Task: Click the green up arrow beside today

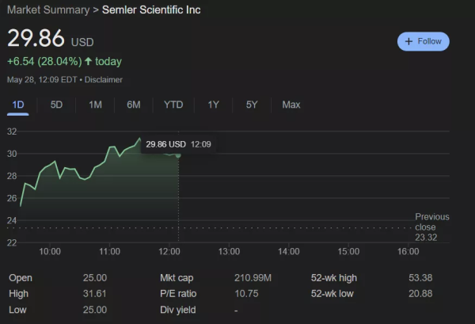Action: pyautogui.click(x=88, y=61)
